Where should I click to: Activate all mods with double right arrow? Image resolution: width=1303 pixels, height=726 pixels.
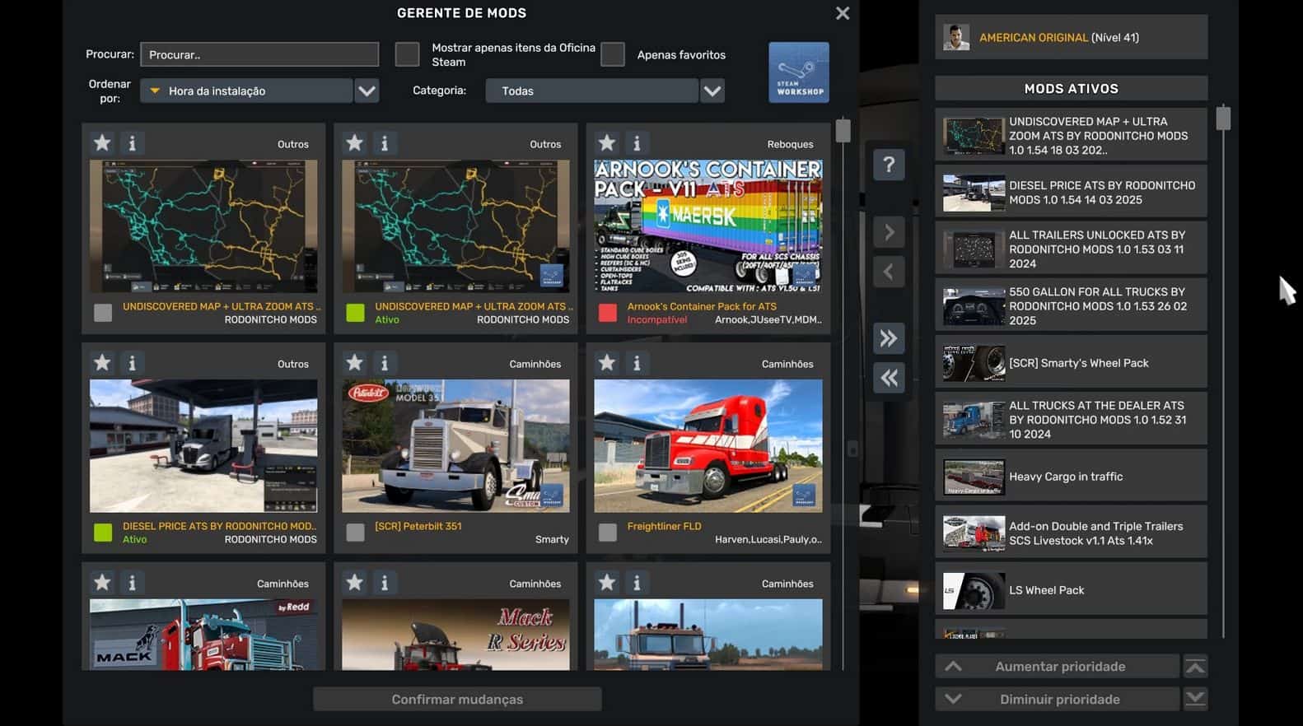coord(889,338)
